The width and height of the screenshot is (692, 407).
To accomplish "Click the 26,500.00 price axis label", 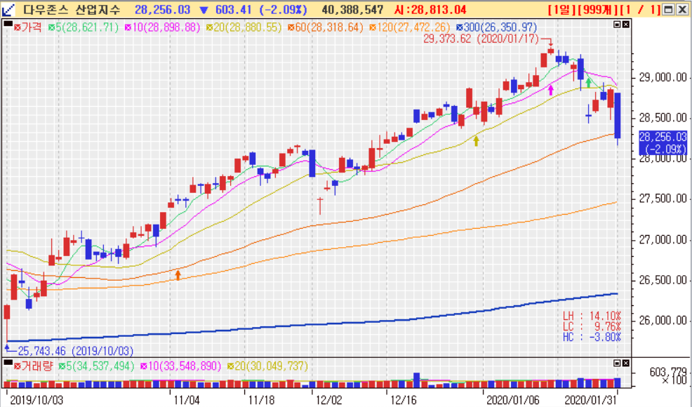I will click(663, 280).
